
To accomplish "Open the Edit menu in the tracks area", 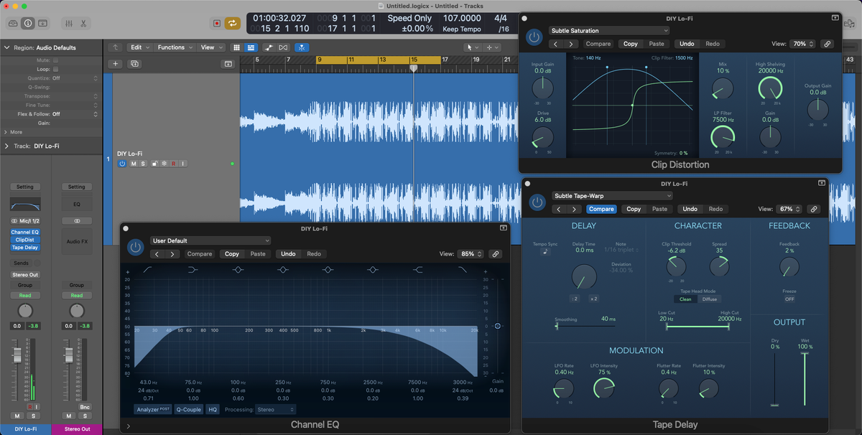I will coord(139,47).
